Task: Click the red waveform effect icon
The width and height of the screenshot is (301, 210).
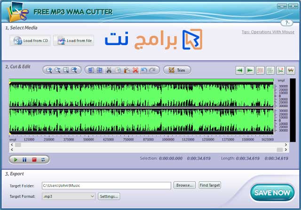Action: pos(260,70)
